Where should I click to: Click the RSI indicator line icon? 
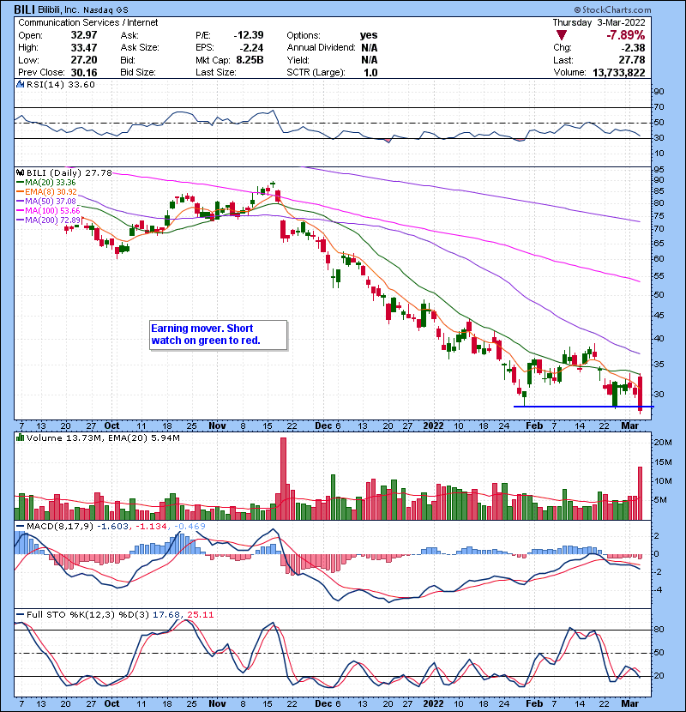(20, 84)
